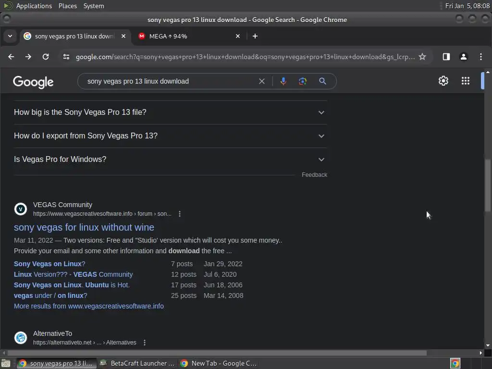Open the Chrome profile icon

464,57
